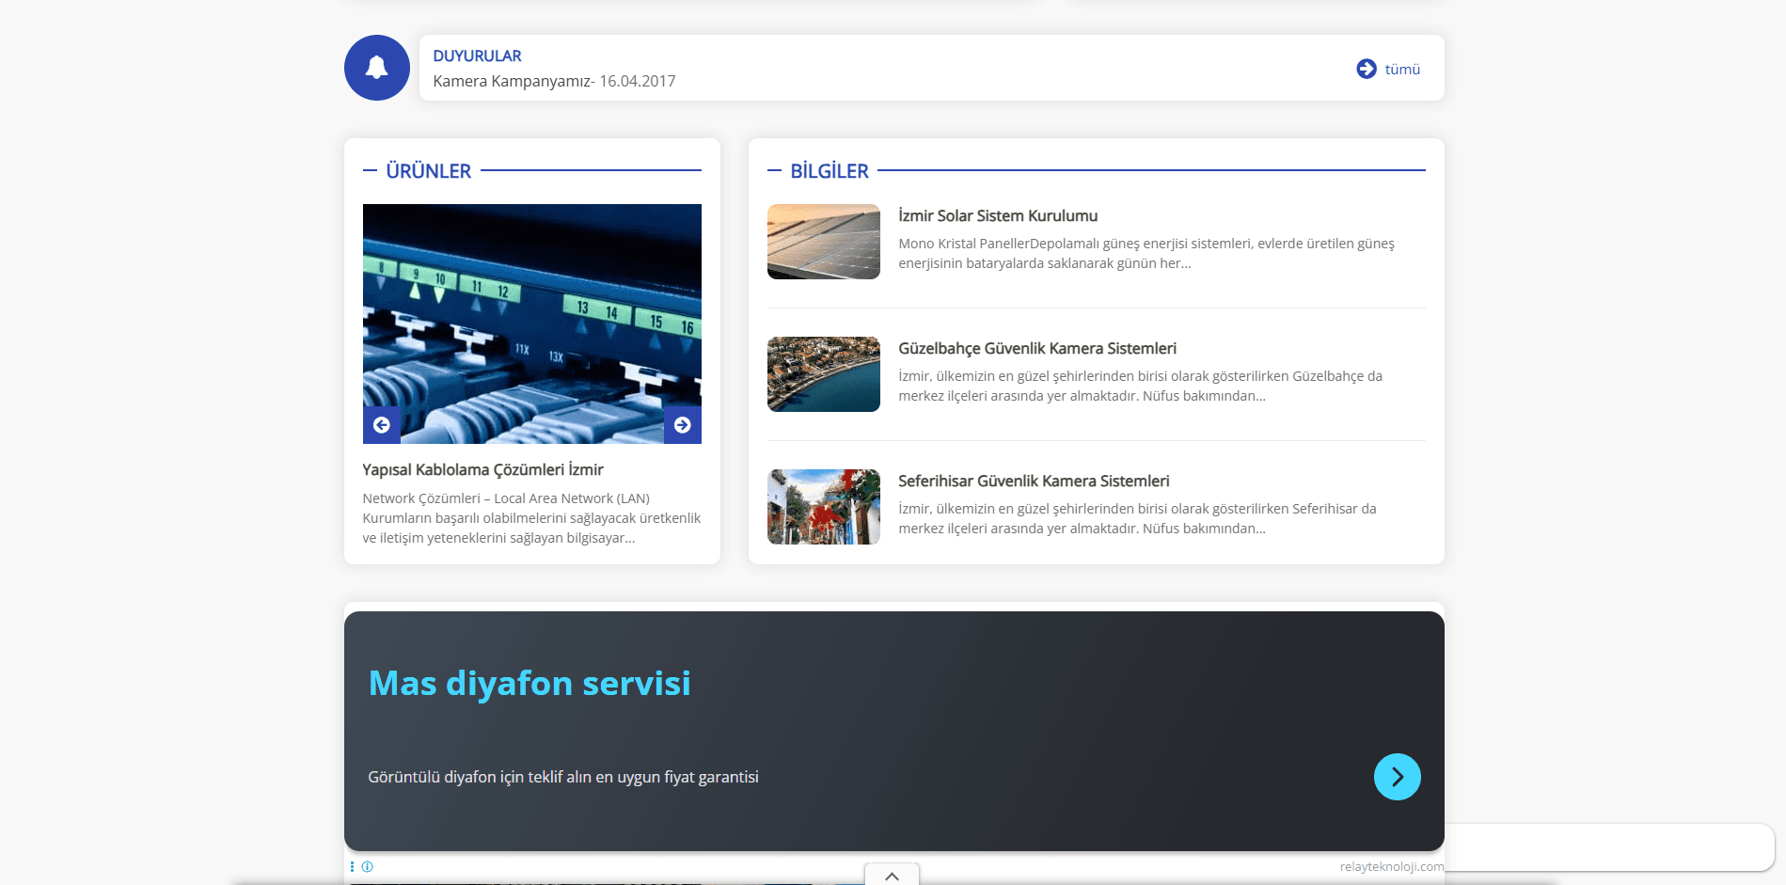Click the bell announcements icon
The image size is (1786, 885).
[x=376, y=68]
